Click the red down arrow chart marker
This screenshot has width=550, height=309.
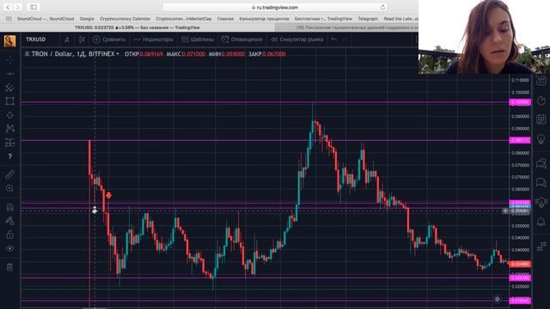(x=109, y=196)
